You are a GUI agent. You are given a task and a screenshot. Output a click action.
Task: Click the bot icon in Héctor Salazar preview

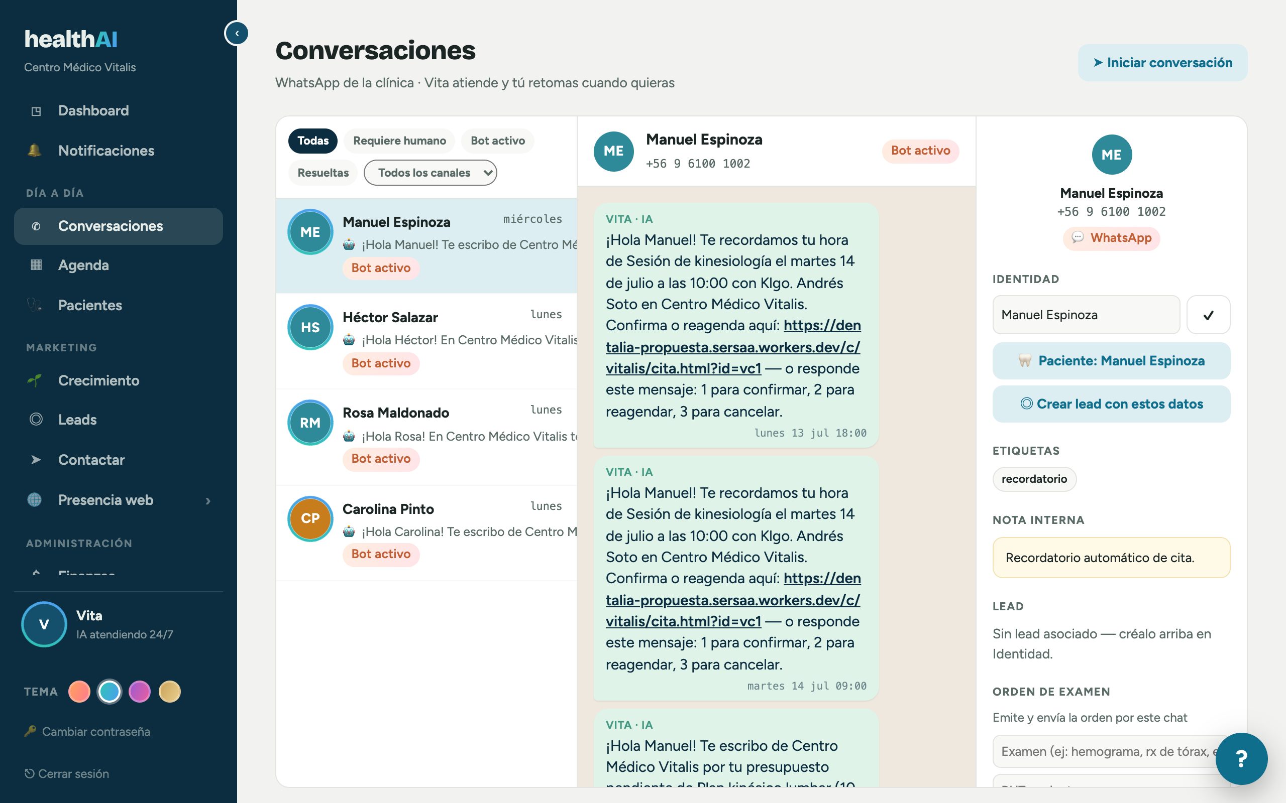point(349,340)
